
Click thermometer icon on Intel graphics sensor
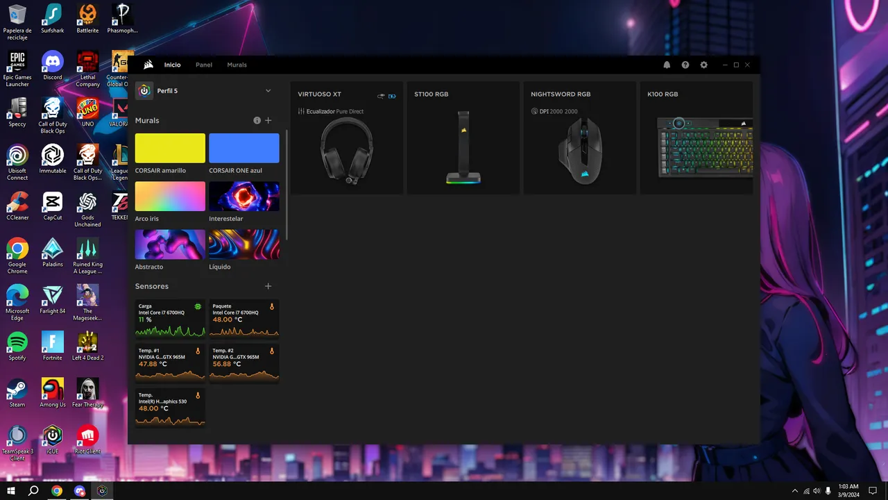(198, 395)
